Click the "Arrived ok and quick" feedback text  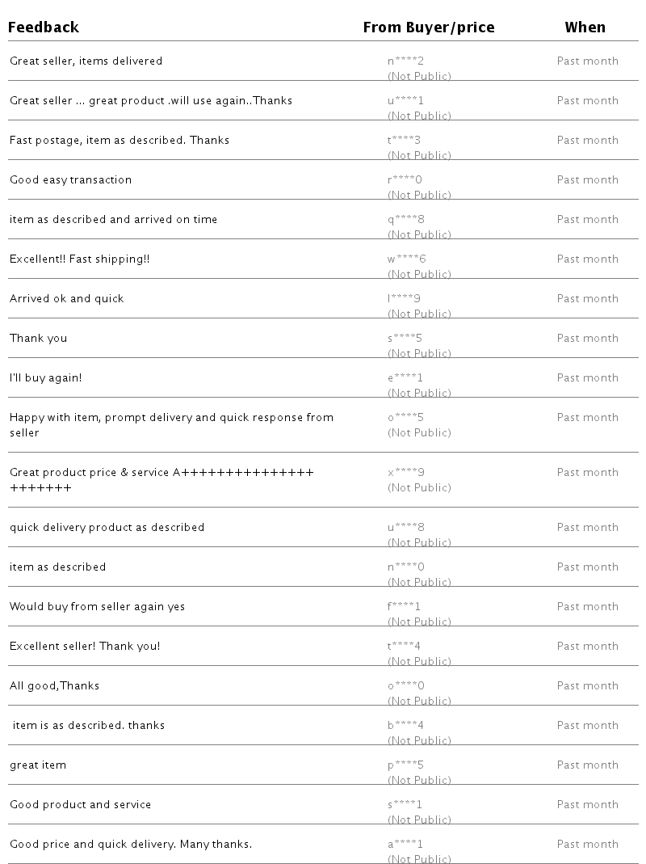[x=67, y=299]
